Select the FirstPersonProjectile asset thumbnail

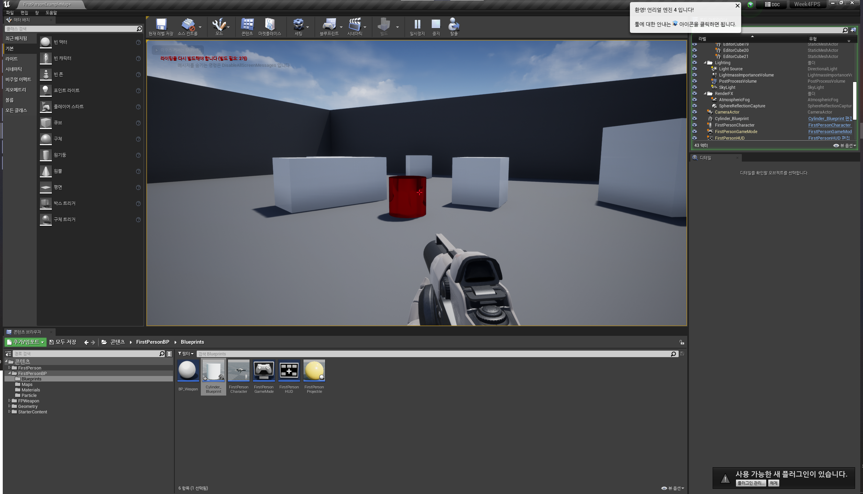click(x=314, y=371)
